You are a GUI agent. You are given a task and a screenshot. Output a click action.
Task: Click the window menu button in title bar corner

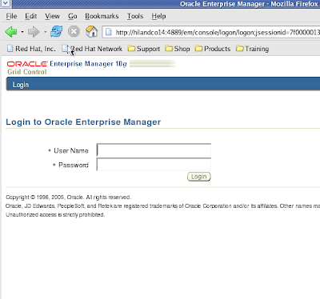pos(6,3)
